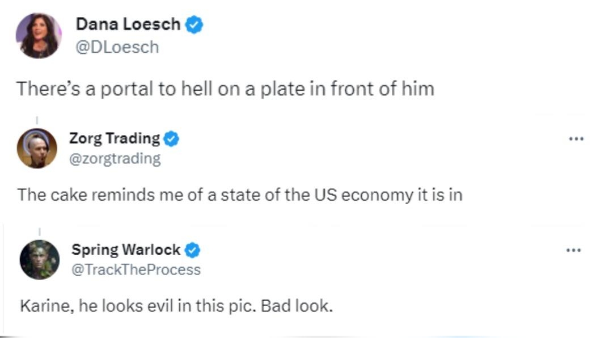Visit the @zorgtrading handle
Image resolution: width=601 pixels, height=338 pixels.
pos(115,158)
